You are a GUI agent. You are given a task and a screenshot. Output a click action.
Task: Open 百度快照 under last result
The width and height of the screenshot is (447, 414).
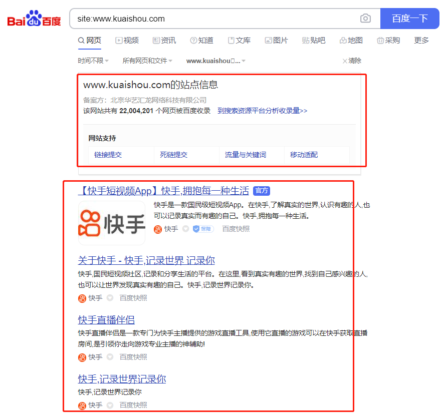(133, 405)
